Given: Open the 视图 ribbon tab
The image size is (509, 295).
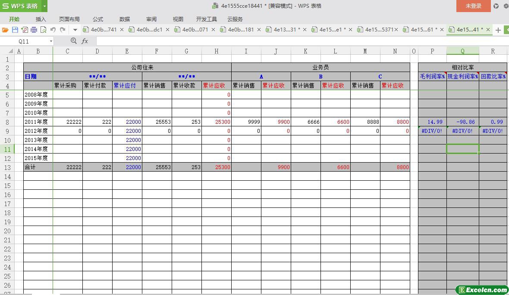Looking at the screenshot, I should click(178, 19).
